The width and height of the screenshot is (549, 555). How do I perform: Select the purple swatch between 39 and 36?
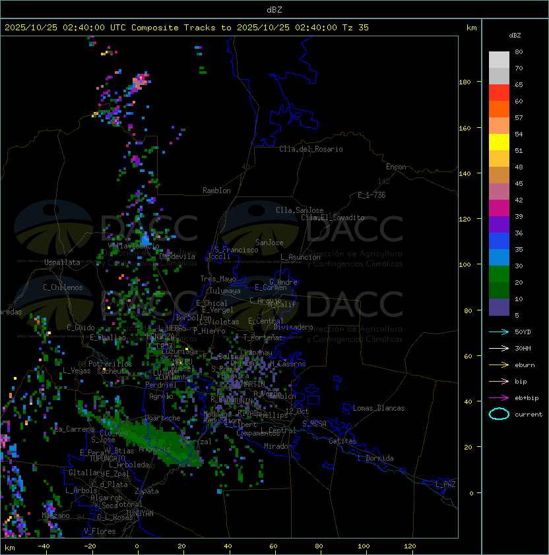(x=499, y=224)
